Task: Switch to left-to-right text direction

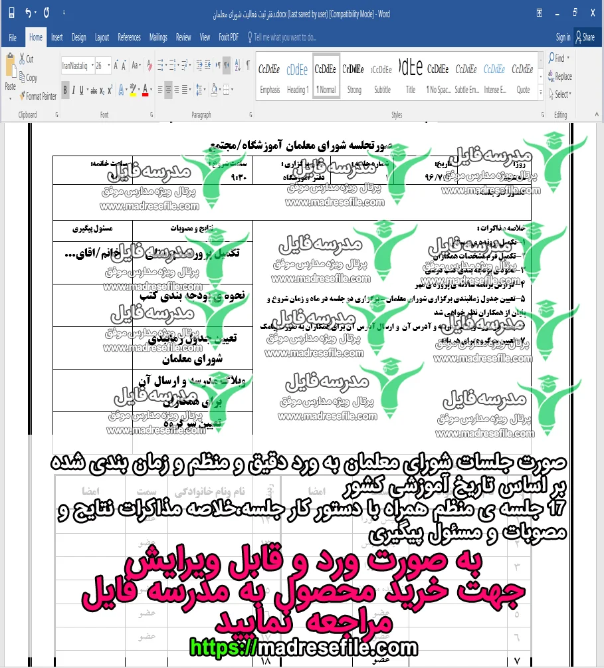Action: pyautogui.click(x=218, y=66)
